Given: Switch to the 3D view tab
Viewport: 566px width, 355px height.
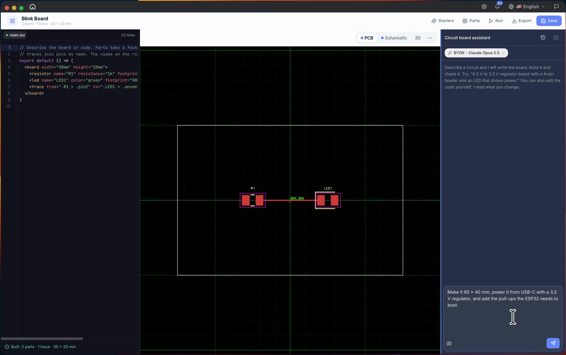Looking at the screenshot, I should coord(418,38).
